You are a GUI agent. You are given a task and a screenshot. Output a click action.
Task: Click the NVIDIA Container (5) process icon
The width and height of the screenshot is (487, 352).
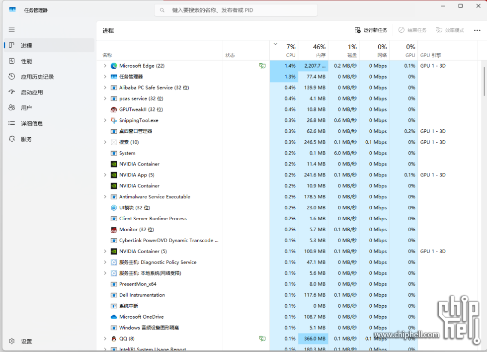(x=114, y=252)
